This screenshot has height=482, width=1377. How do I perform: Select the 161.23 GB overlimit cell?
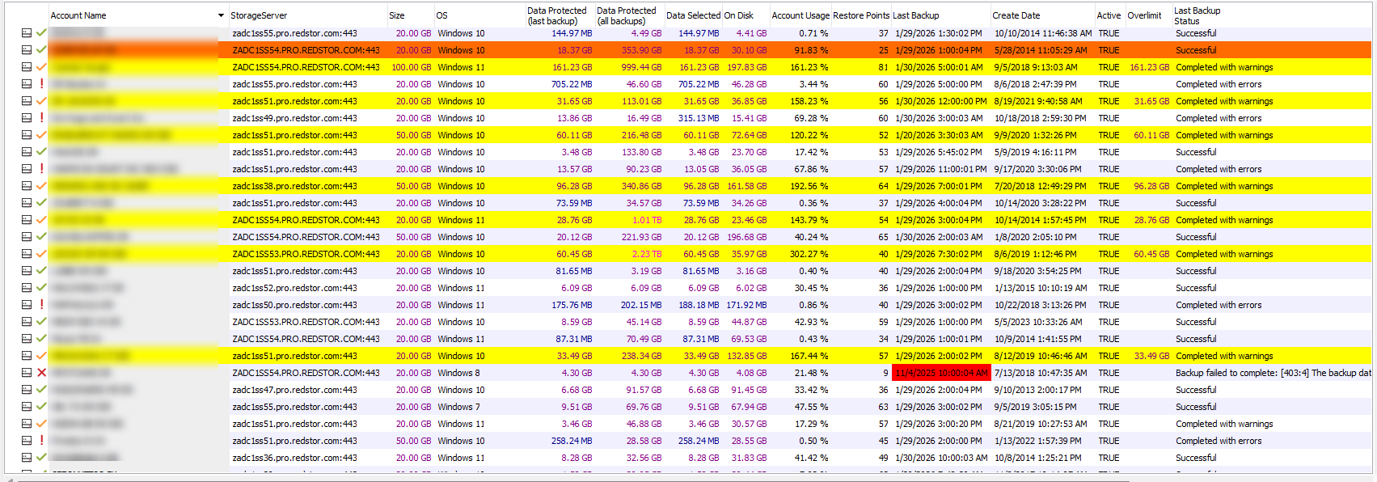tap(1149, 67)
